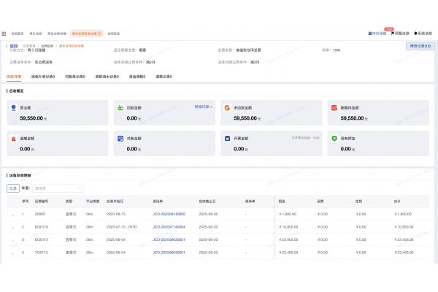This screenshot has width=438, height=292.
Task: Expand row for equipment Z0900
Action: (12, 215)
